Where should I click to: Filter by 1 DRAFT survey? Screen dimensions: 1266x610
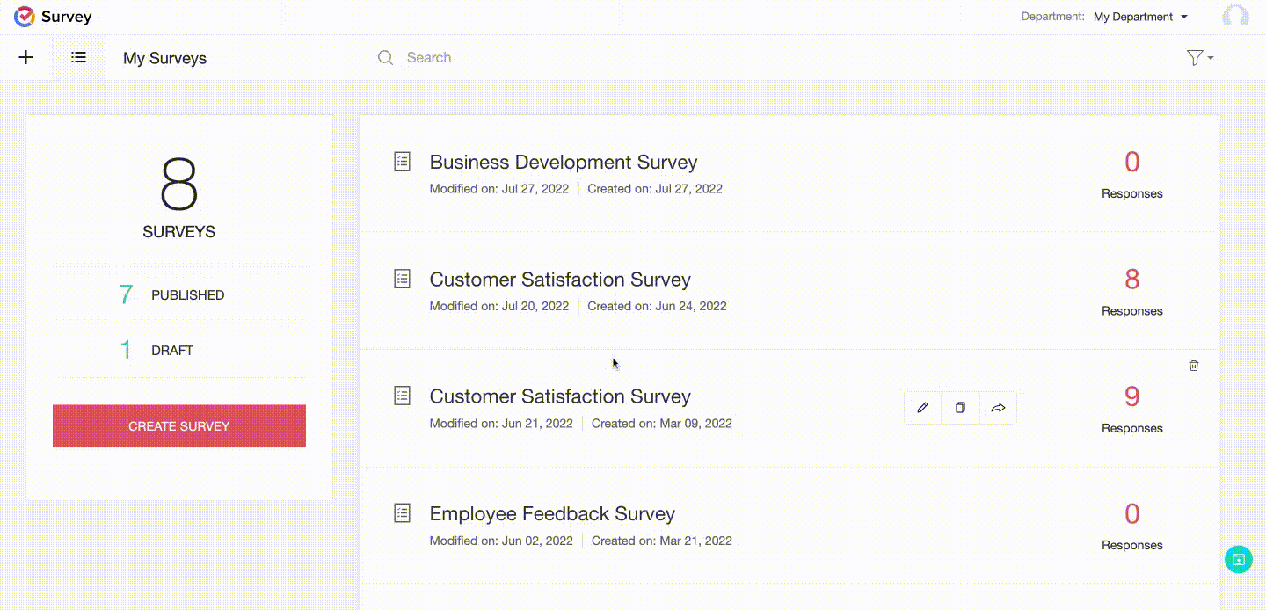(156, 351)
